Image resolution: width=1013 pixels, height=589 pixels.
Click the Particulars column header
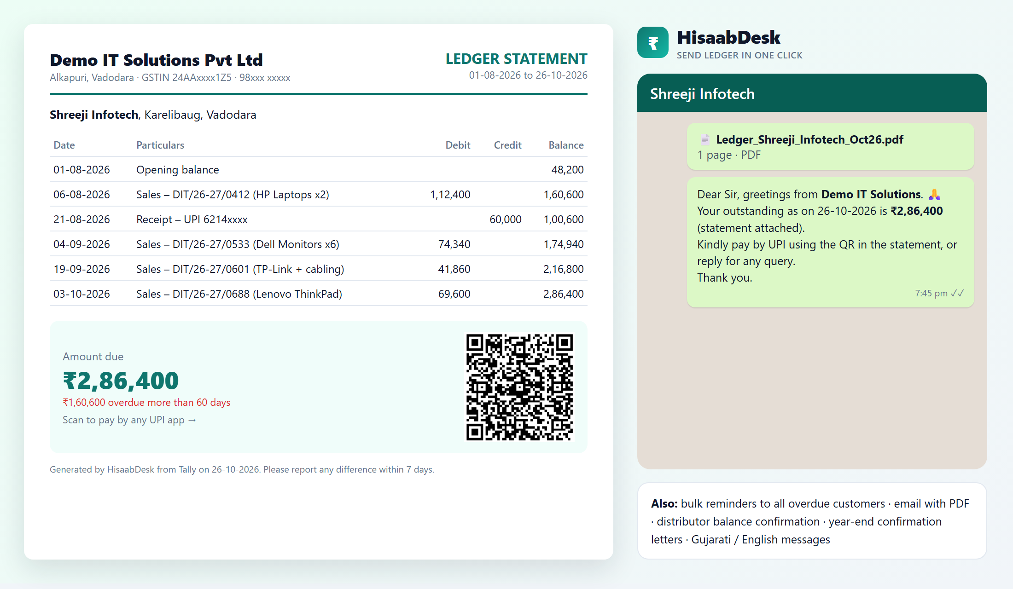(x=160, y=145)
